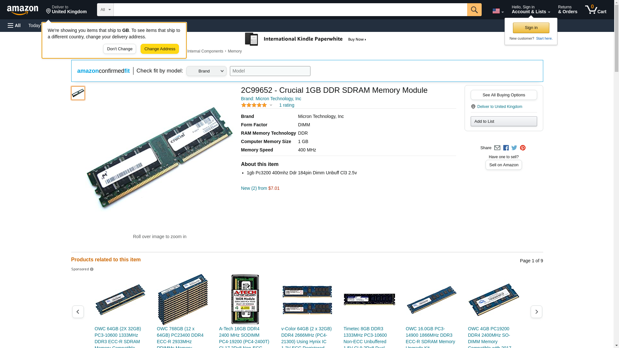Expand the star rating breakdown arrow
This screenshot has width=619, height=348.
coord(271,105)
